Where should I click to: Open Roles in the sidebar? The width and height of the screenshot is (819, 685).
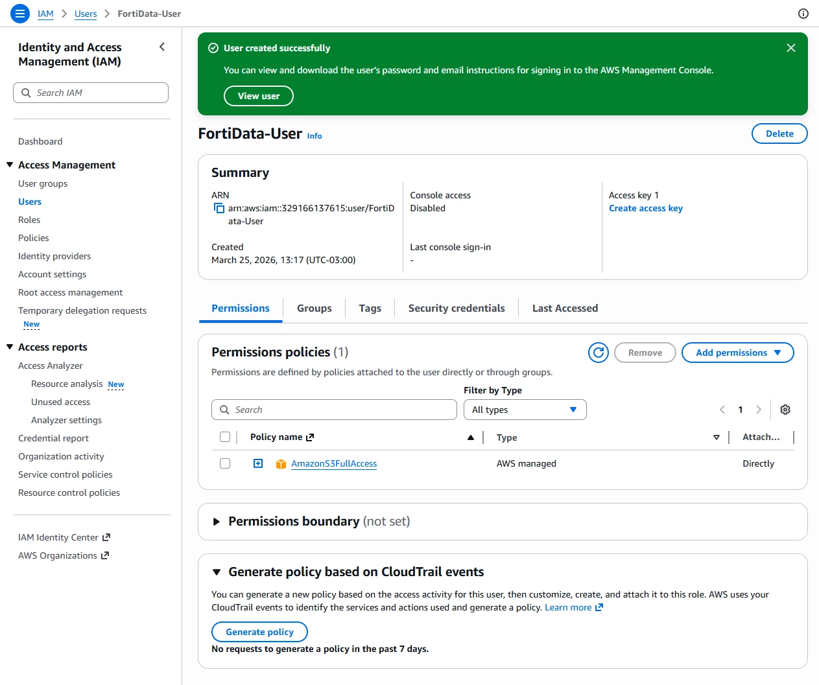click(29, 220)
